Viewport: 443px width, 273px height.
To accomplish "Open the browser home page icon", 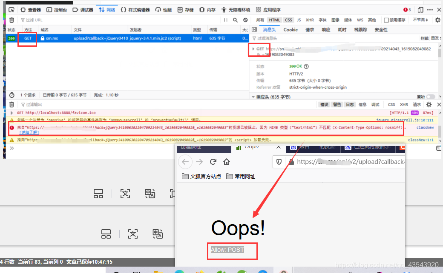I will pyautogui.click(x=227, y=162).
